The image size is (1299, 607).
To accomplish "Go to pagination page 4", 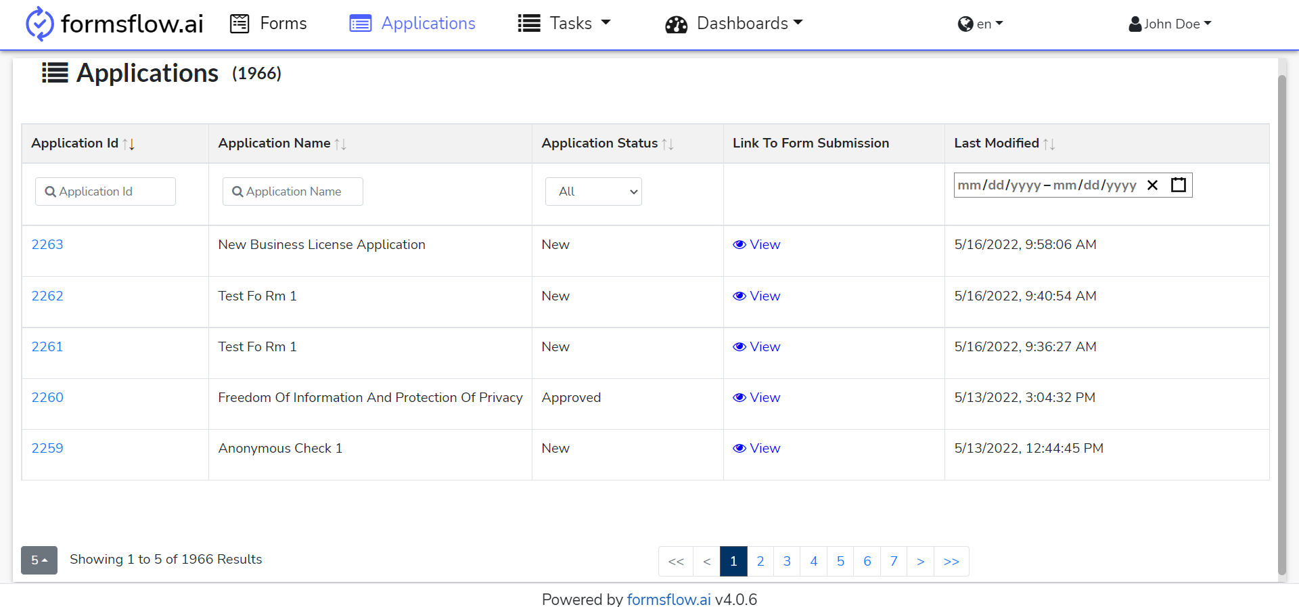I will [814, 562].
